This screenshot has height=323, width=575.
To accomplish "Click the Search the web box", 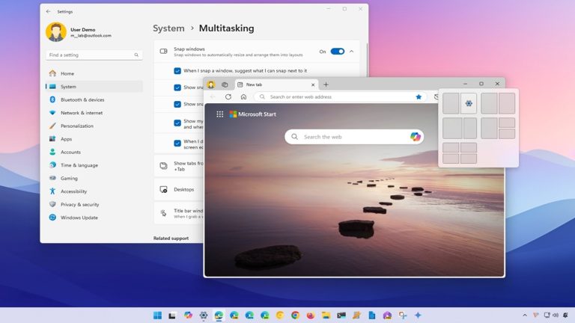I will click(x=354, y=137).
